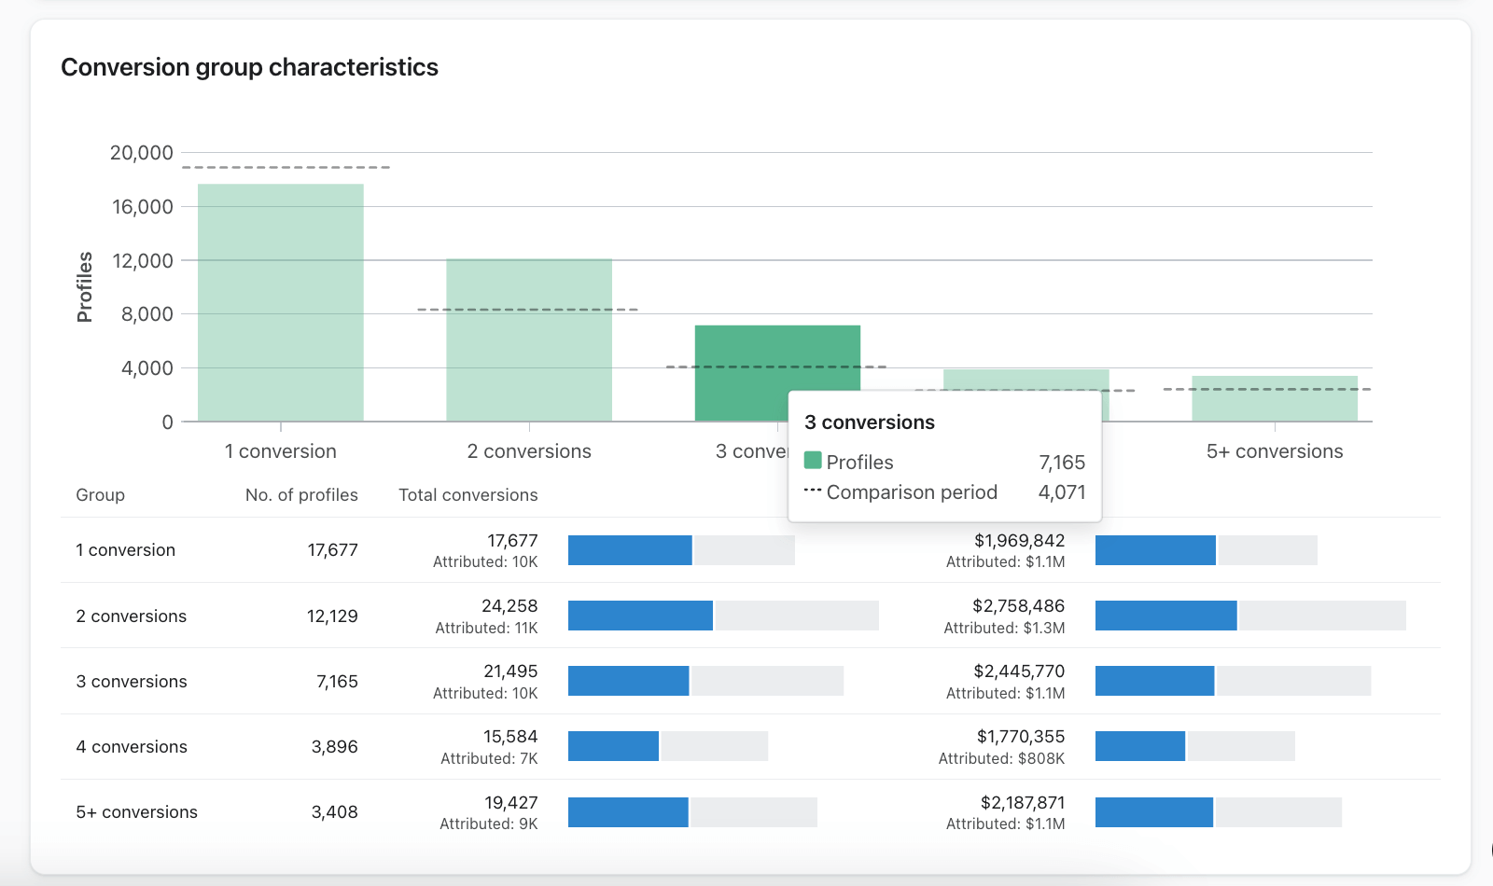This screenshot has height=886, width=1493.
Task: Click the 4 conversions axis label
Action: (x=1026, y=450)
